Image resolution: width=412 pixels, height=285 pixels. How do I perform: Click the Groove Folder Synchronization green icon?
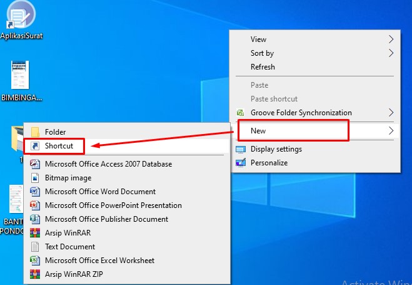[x=240, y=113]
